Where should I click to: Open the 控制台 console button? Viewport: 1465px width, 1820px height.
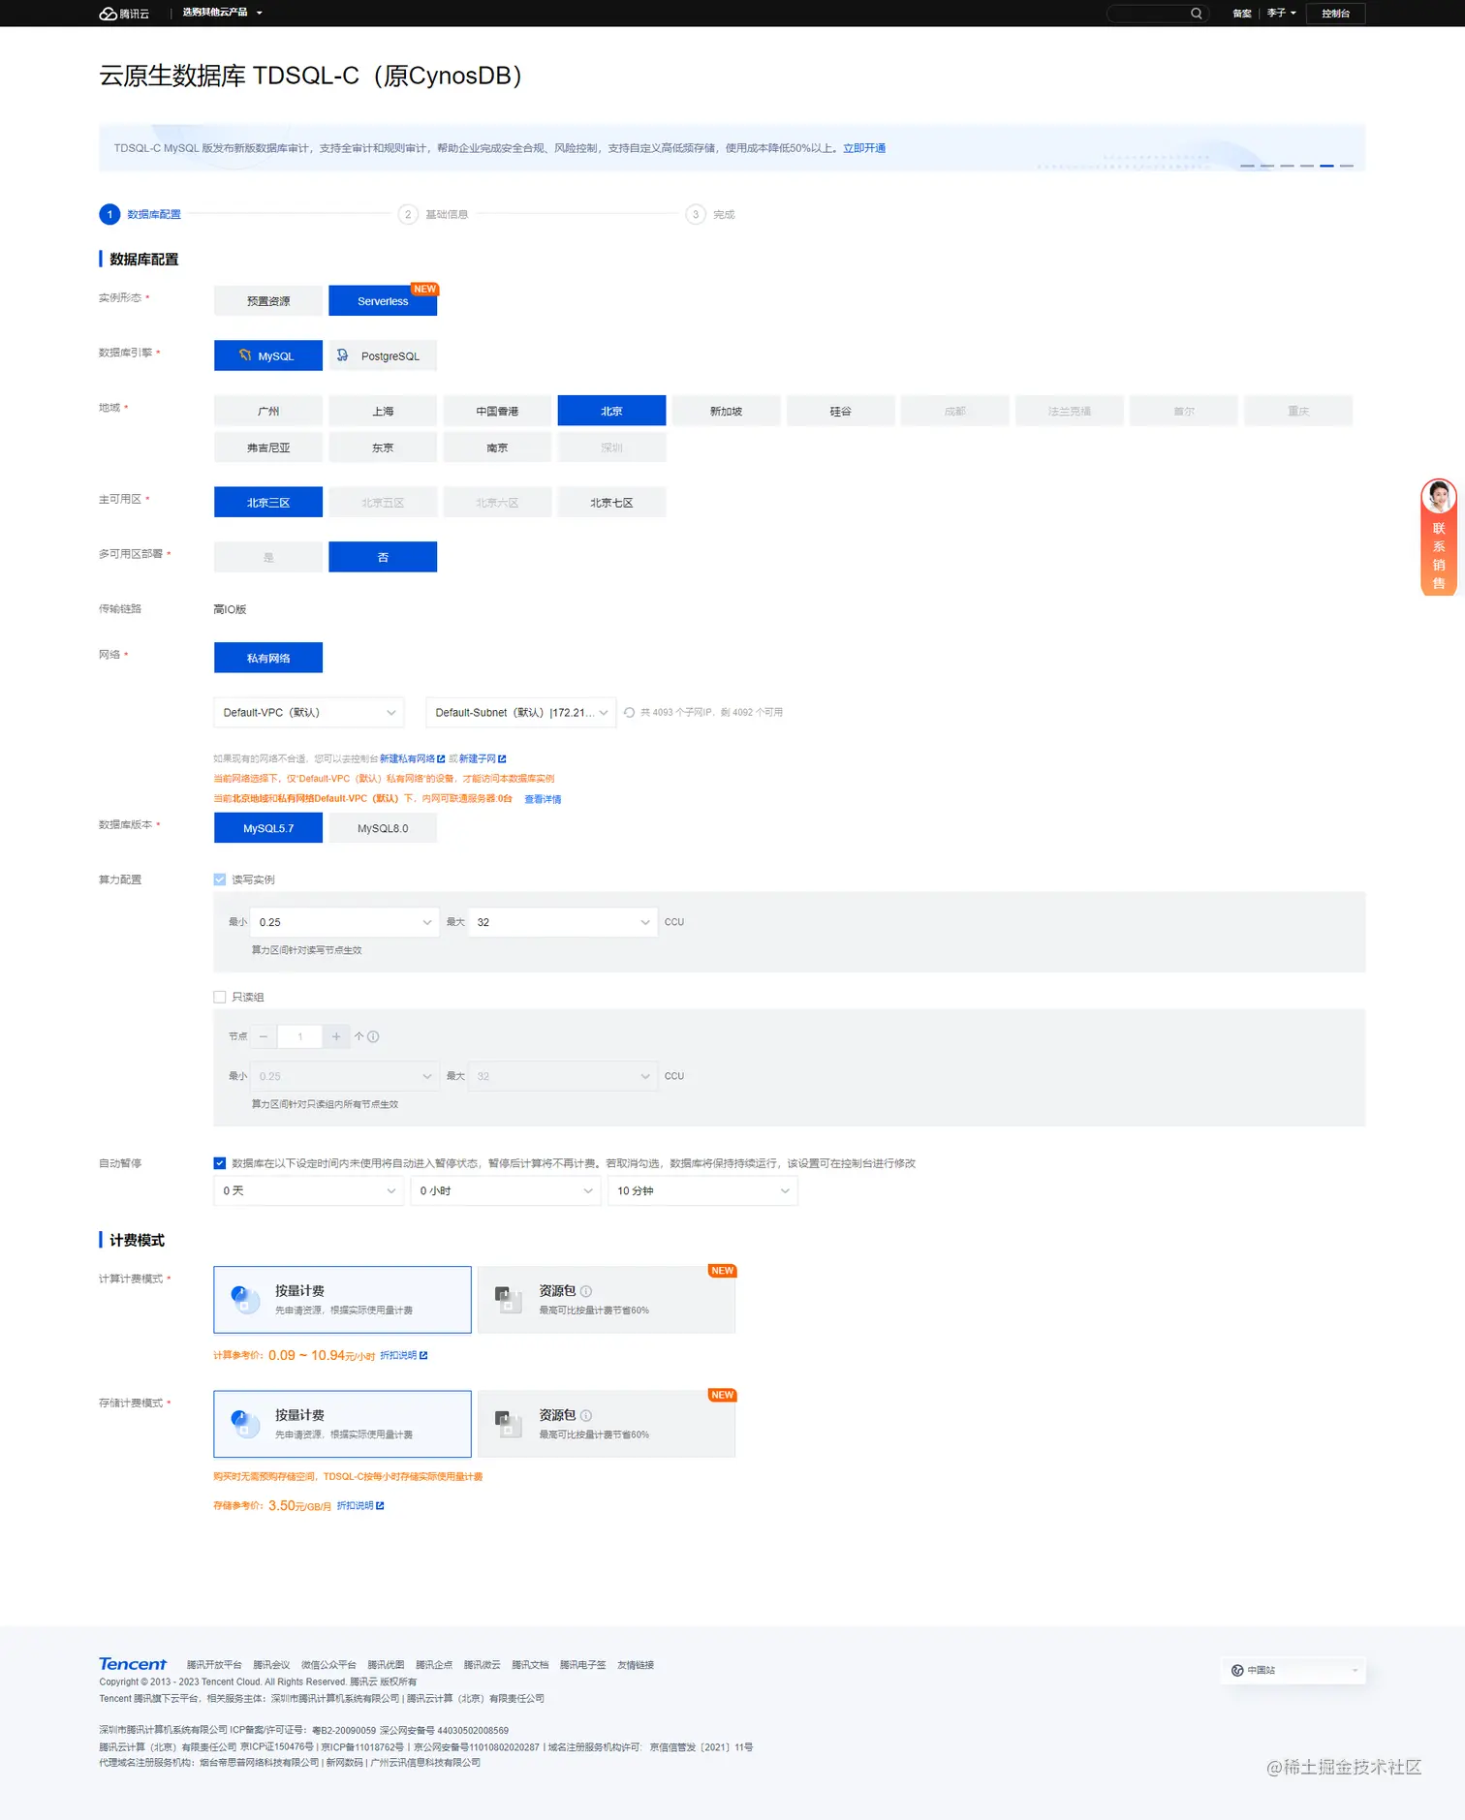click(x=1335, y=14)
